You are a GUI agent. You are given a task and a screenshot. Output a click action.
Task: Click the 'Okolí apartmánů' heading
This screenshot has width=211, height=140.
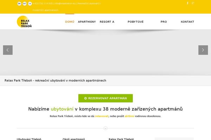[x=74, y=139]
